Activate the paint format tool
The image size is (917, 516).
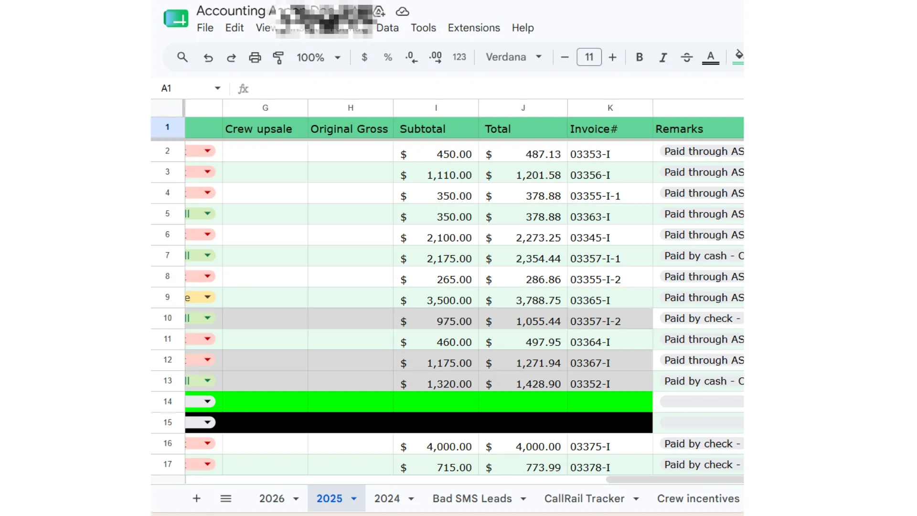tap(278, 58)
